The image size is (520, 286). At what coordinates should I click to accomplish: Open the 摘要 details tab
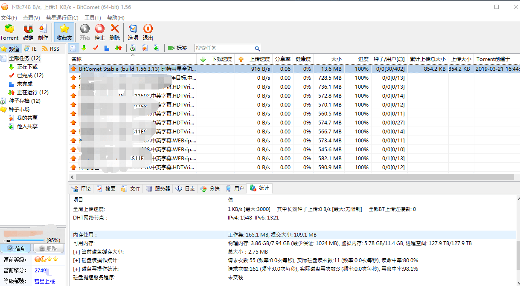(x=106, y=188)
